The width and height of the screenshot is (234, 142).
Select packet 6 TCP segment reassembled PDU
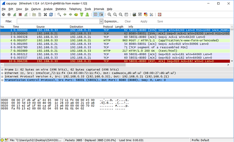[x=115, y=47]
